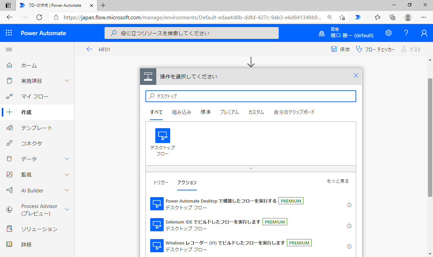Click the AI Builder icon
The image size is (433, 257).
pos(9,190)
